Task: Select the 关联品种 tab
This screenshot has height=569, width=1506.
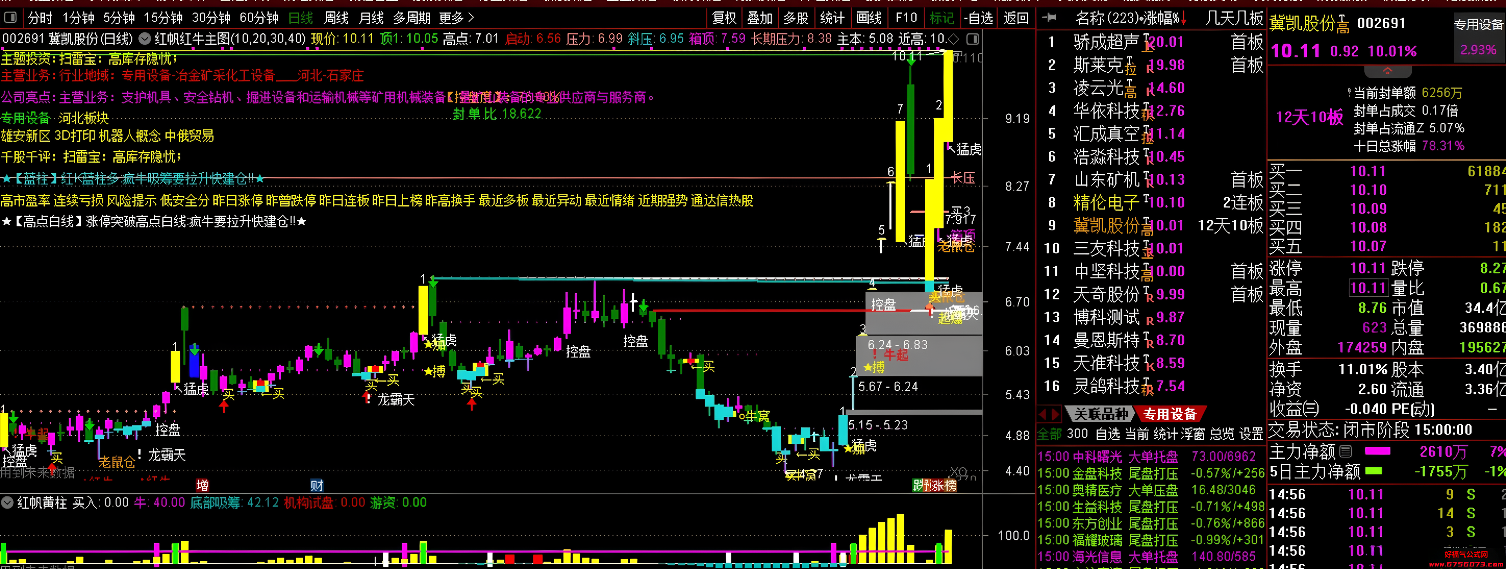Action: pos(1100,414)
